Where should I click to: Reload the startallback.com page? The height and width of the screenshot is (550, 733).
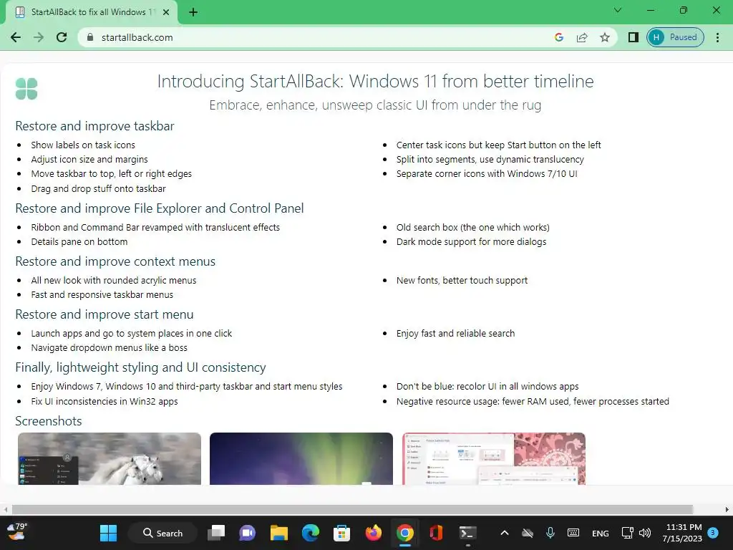[62, 37]
